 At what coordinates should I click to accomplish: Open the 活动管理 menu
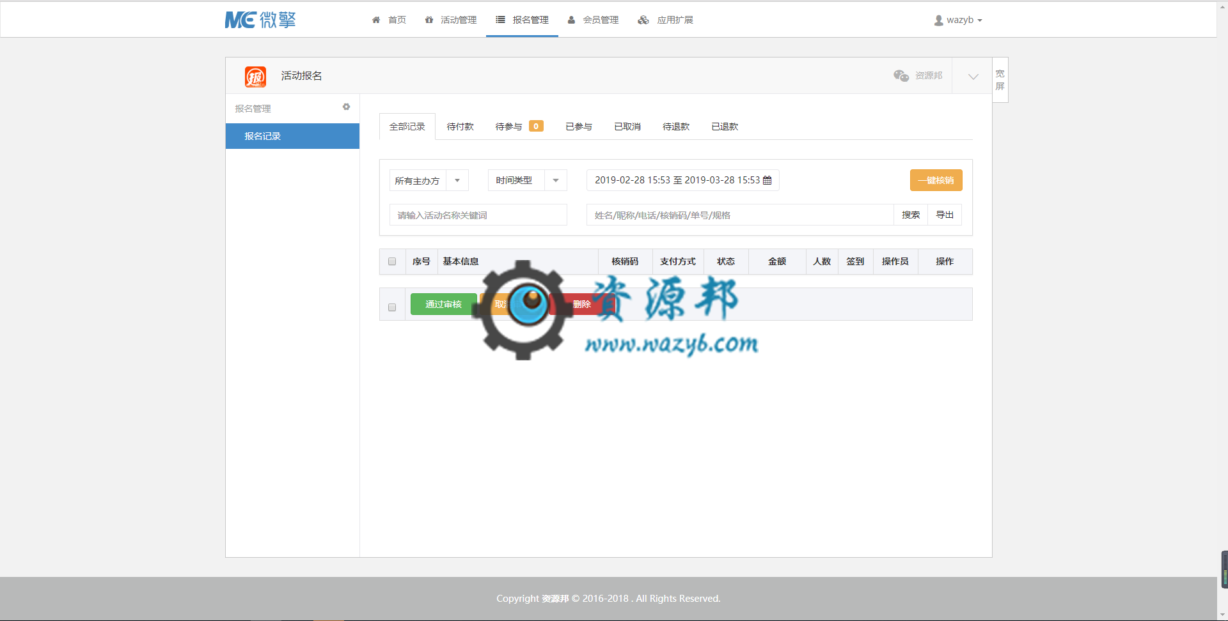[x=451, y=20]
